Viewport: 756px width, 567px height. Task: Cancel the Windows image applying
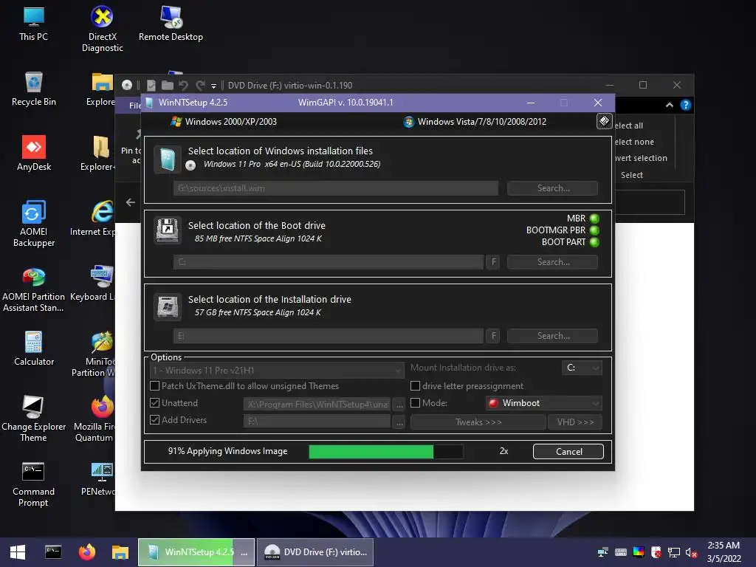[x=568, y=452]
